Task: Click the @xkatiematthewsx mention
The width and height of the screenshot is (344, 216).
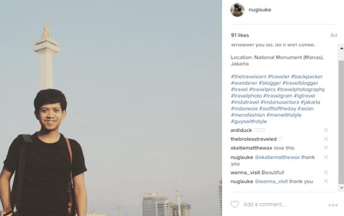Action: click(277, 157)
